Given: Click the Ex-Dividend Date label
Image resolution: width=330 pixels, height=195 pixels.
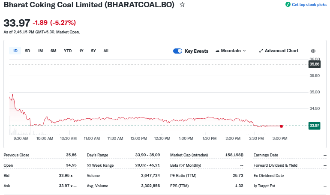Looking at the screenshot, I should click(269, 175).
